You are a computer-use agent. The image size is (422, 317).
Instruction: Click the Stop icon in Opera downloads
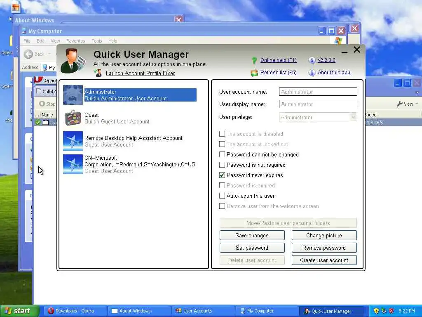[x=42, y=104]
